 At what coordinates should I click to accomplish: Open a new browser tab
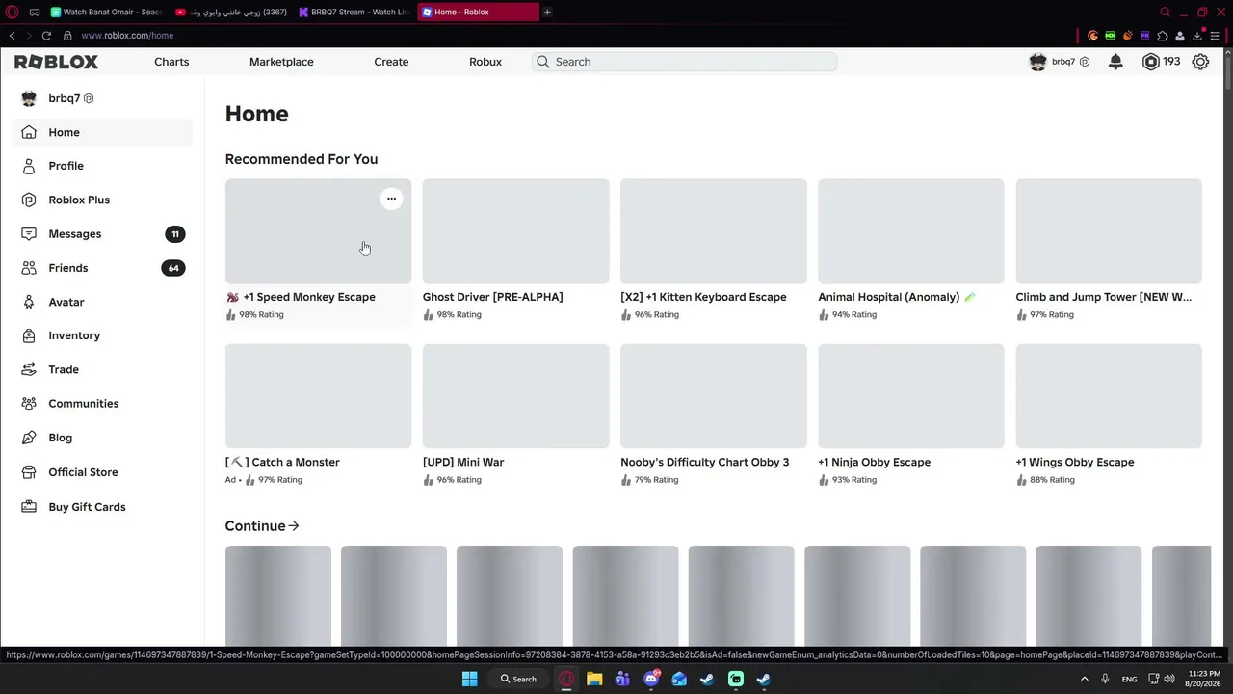[547, 13]
